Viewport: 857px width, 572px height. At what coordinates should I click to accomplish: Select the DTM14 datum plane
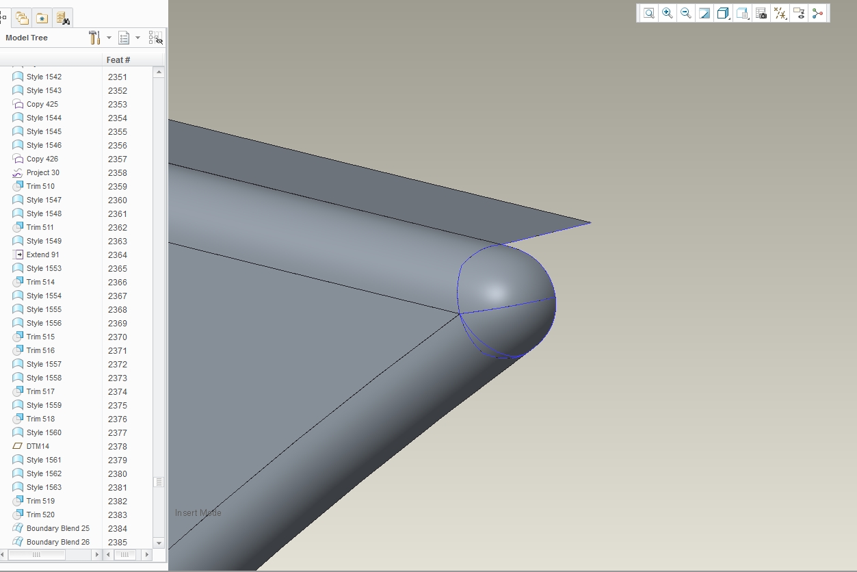tap(38, 446)
